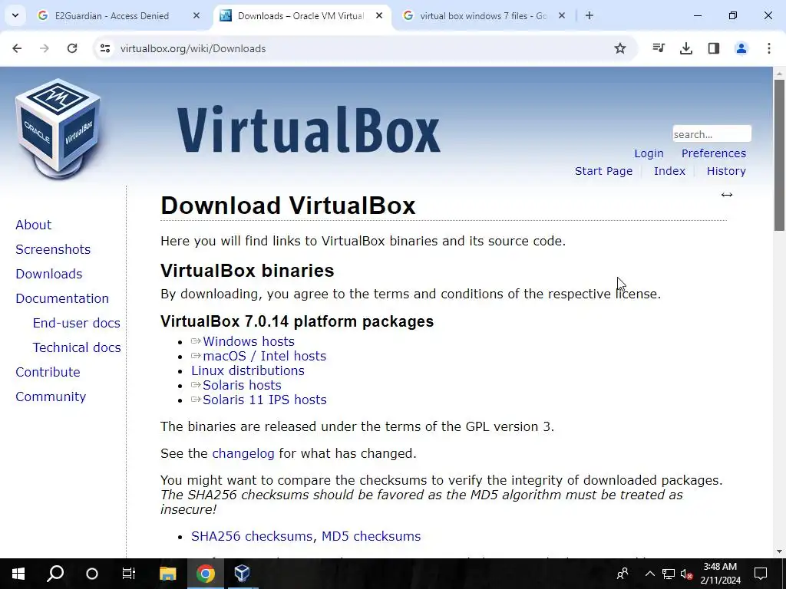
Task: Open the changelog link
Action: click(243, 453)
